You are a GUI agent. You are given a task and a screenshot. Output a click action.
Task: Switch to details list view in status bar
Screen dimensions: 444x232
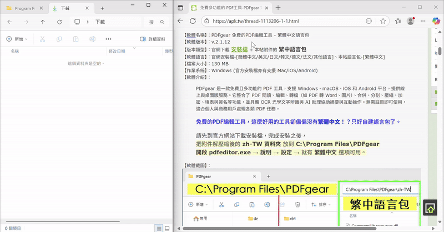159,228
